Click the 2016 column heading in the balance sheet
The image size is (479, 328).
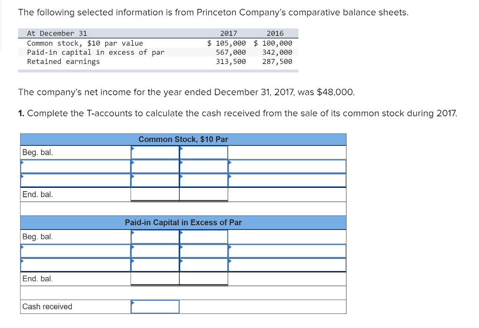point(276,33)
